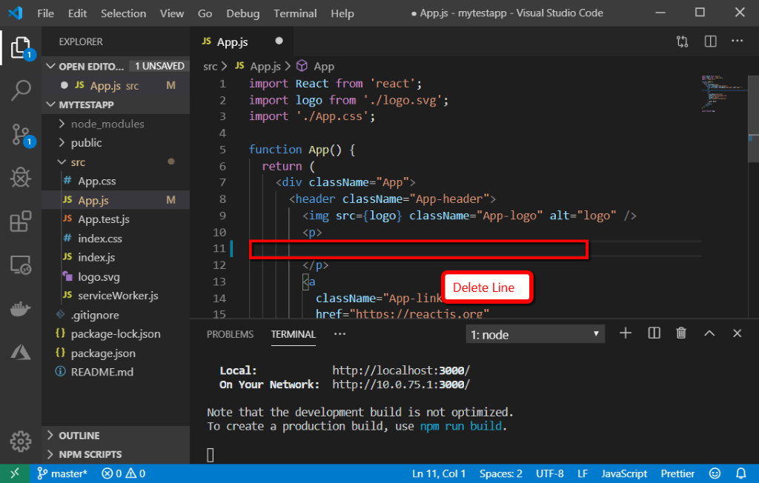Screen dimensions: 759x483
Task: Click the Open Changes compare icon
Action: click(682, 41)
